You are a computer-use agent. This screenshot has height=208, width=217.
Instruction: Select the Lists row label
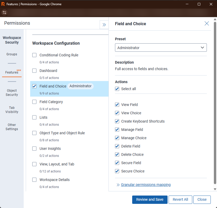click(x=43, y=118)
